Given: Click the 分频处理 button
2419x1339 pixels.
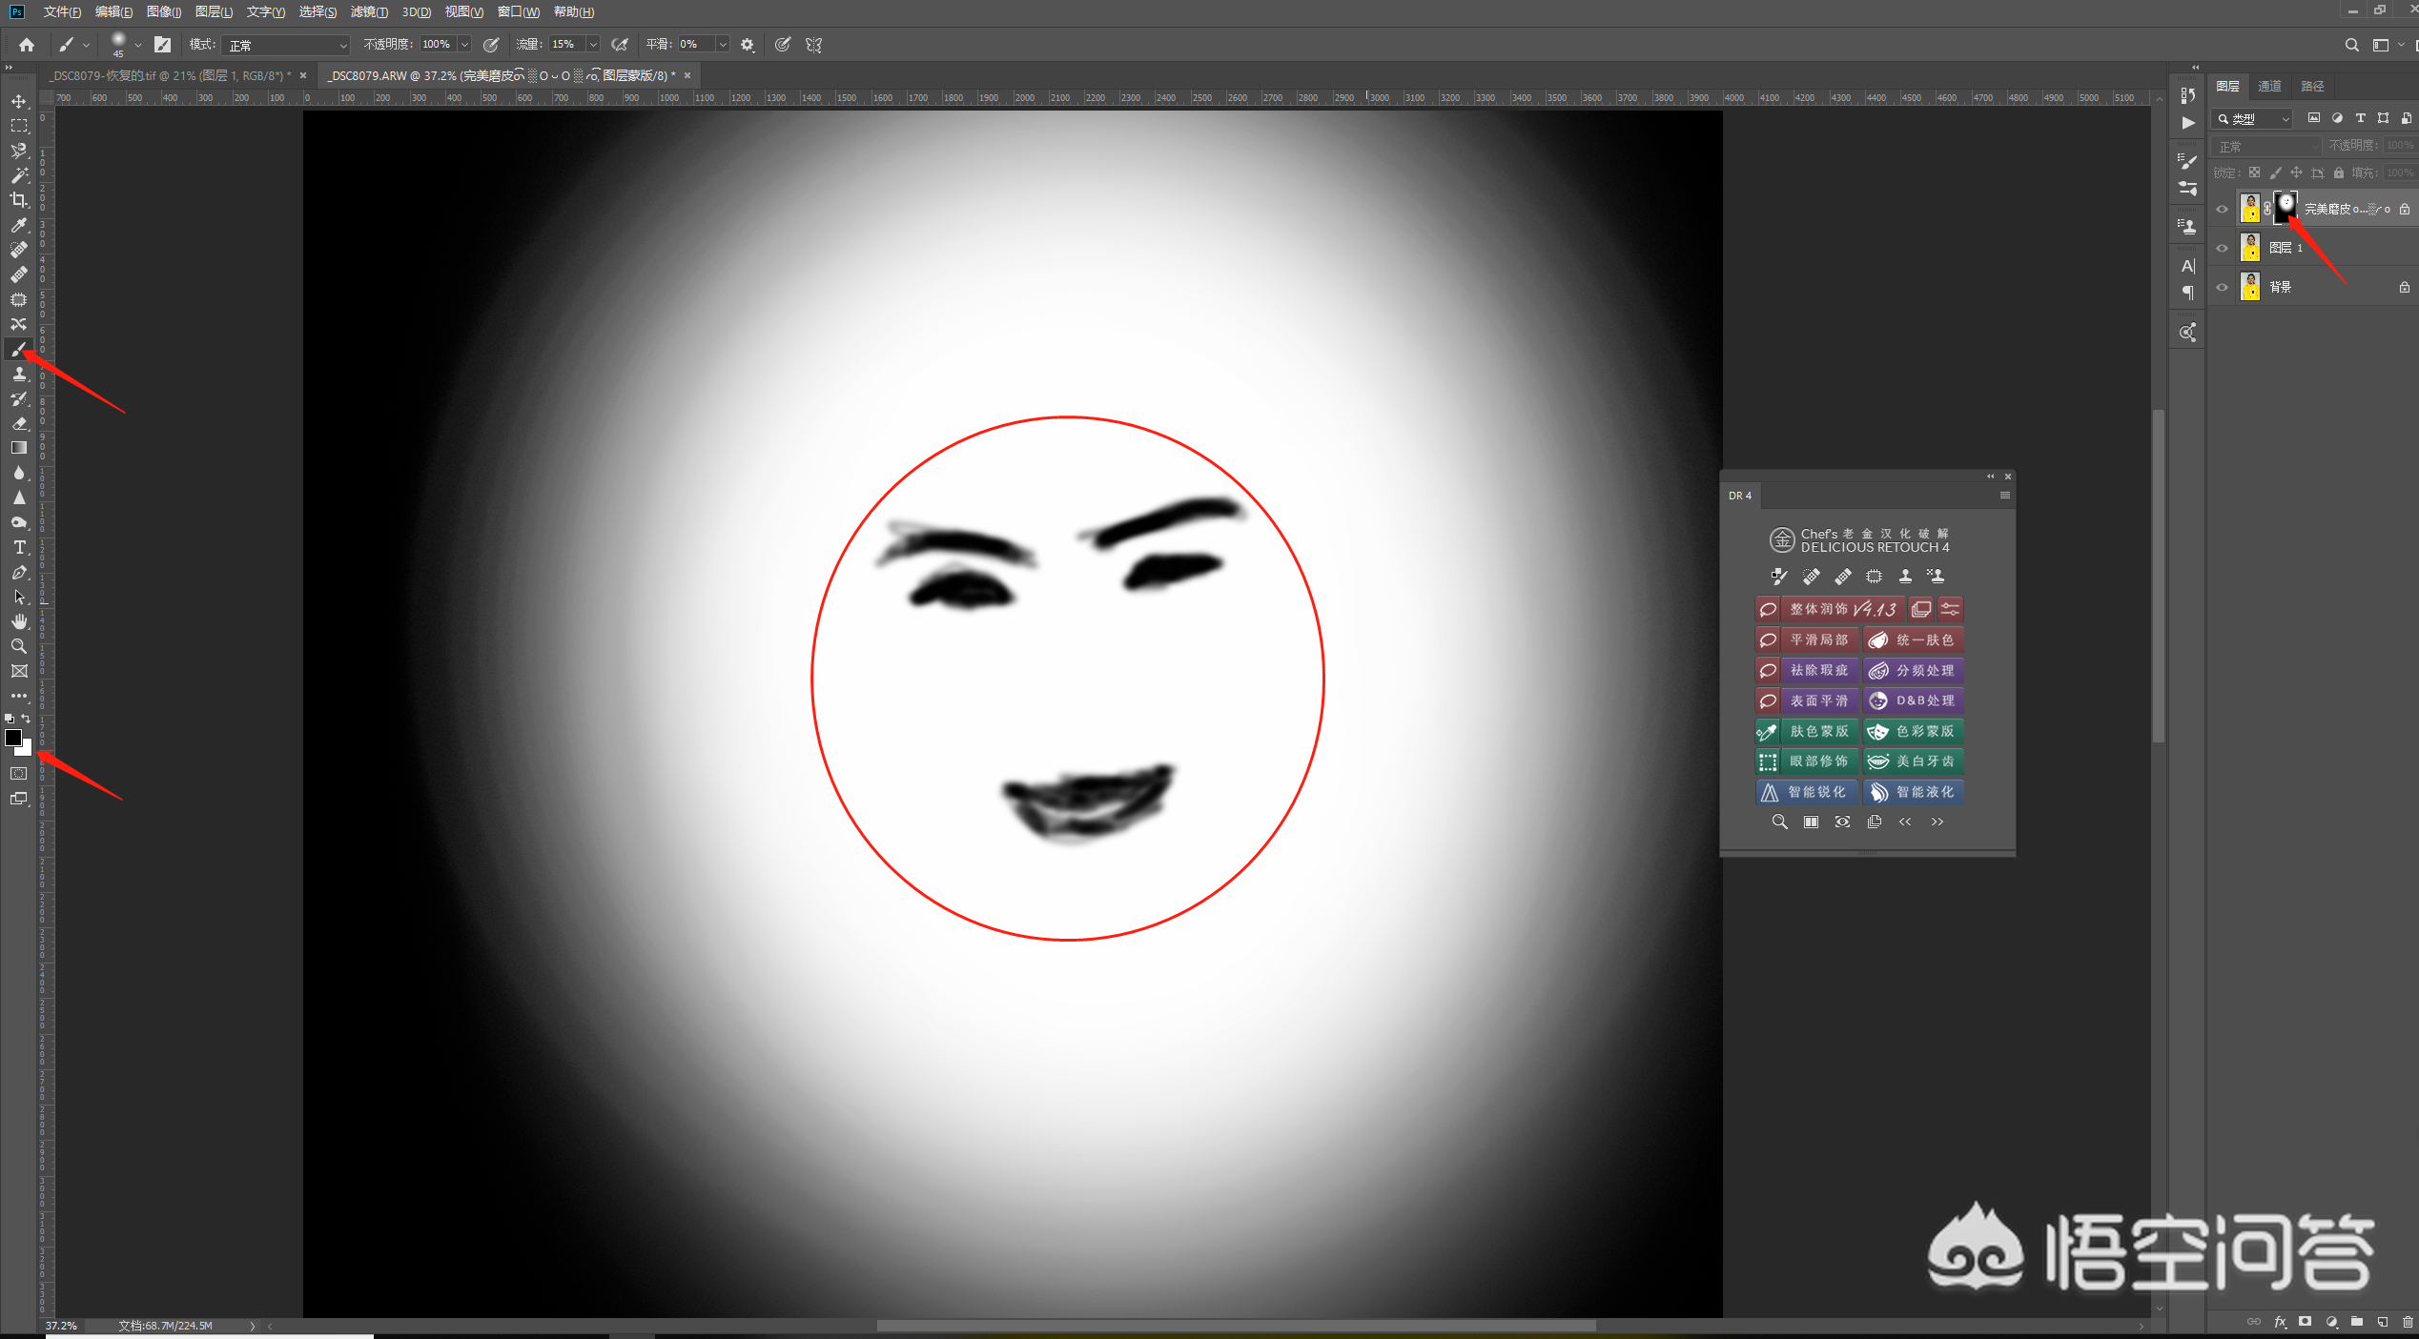Looking at the screenshot, I should click(1914, 670).
